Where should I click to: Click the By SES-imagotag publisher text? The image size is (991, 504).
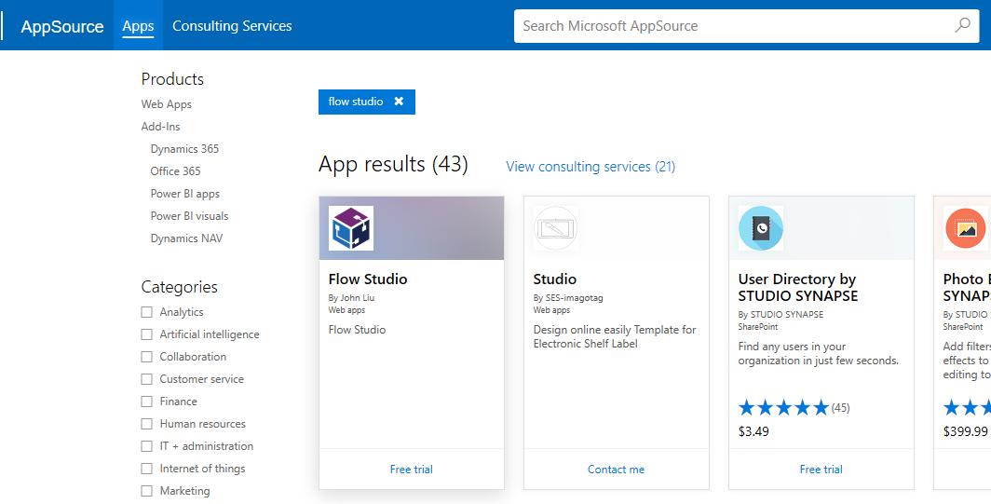click(x=568, y=298)
